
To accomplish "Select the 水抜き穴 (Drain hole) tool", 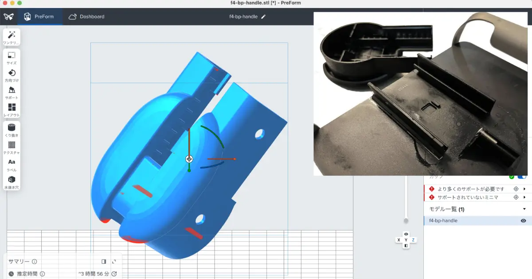I will click(x=12, y=182).
